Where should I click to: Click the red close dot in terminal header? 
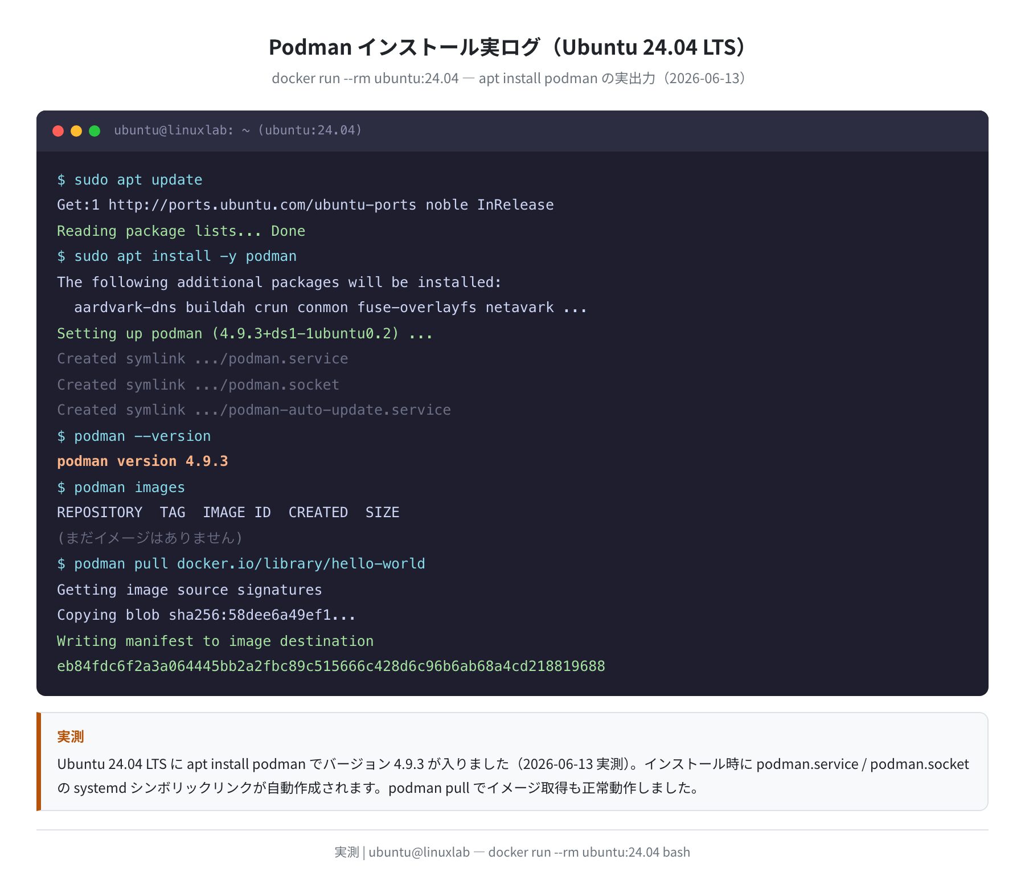coord(58,131)
